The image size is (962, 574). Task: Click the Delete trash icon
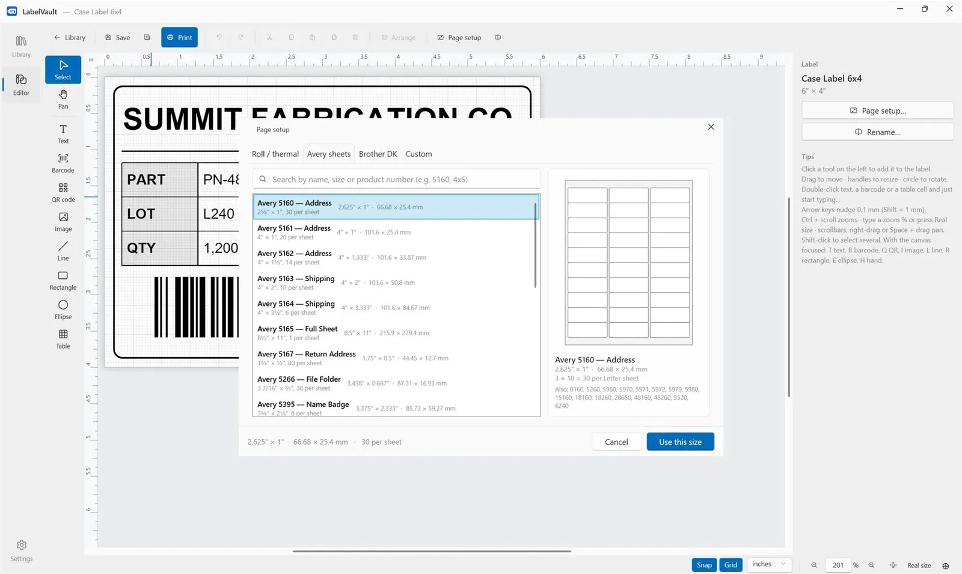point(355,37)
